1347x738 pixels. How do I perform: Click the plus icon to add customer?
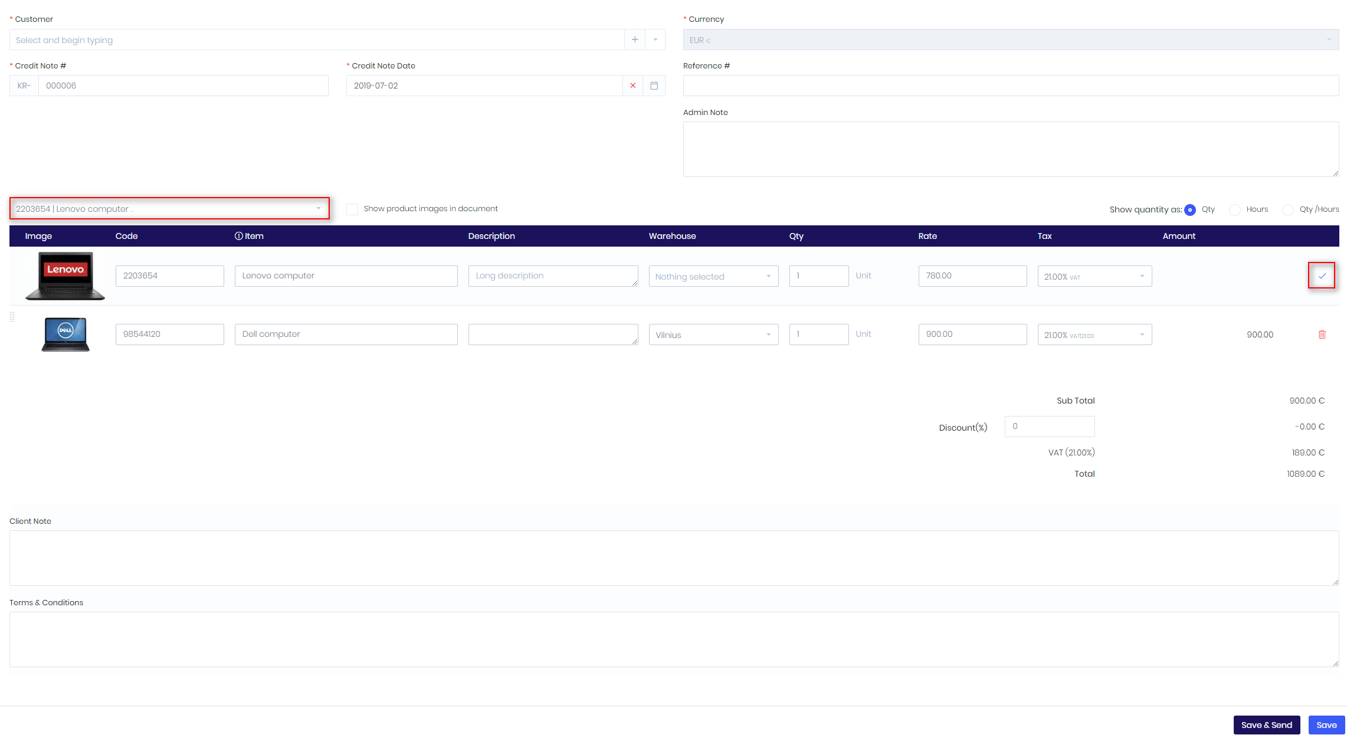click(635, 40)
